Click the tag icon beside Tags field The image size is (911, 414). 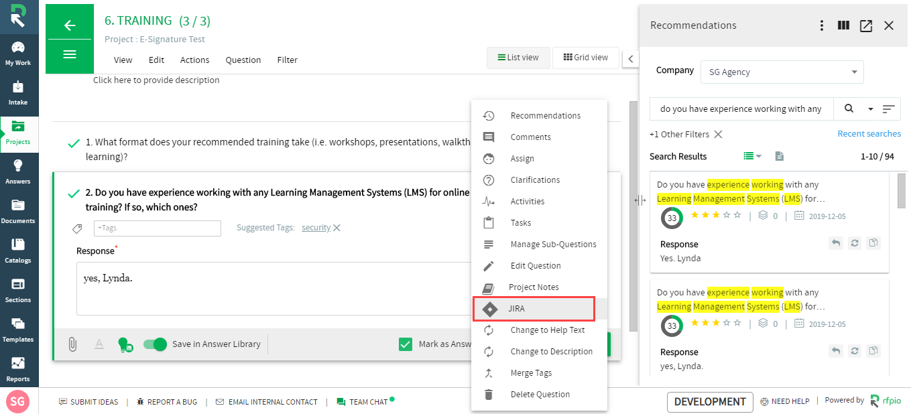[x=78, y=228]
